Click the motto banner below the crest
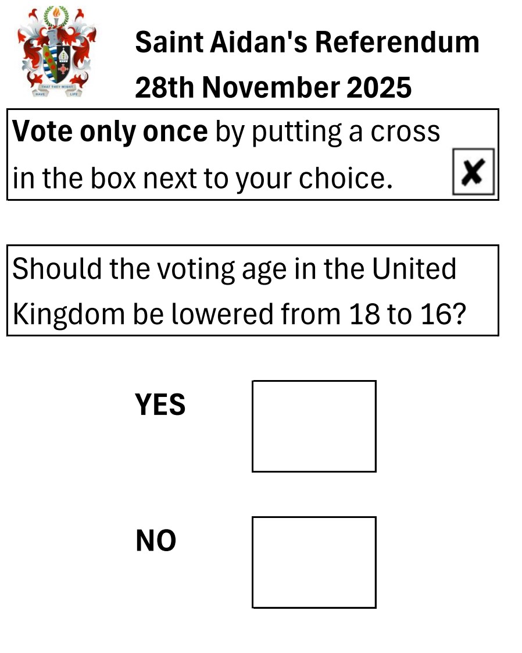This screenshot has height=653, width=522. click(57, 88)
